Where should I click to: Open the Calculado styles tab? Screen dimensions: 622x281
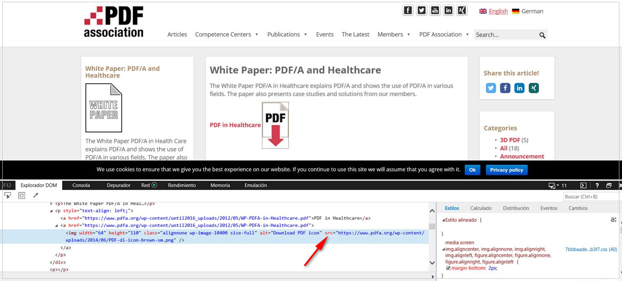(x=481, y=208)
